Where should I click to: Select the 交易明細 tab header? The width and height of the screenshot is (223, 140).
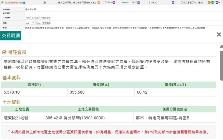[x=11, y=36]
